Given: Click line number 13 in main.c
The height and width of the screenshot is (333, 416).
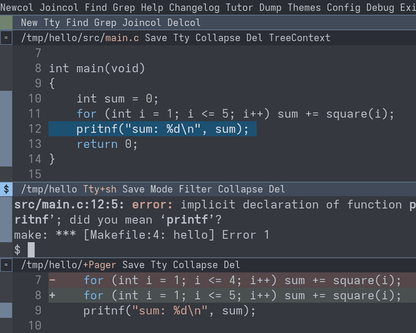Looking at the screenshot, I should tap(34, 144).
